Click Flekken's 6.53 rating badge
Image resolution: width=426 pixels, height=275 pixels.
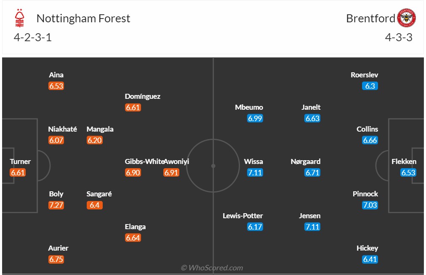tap(408, 172)
